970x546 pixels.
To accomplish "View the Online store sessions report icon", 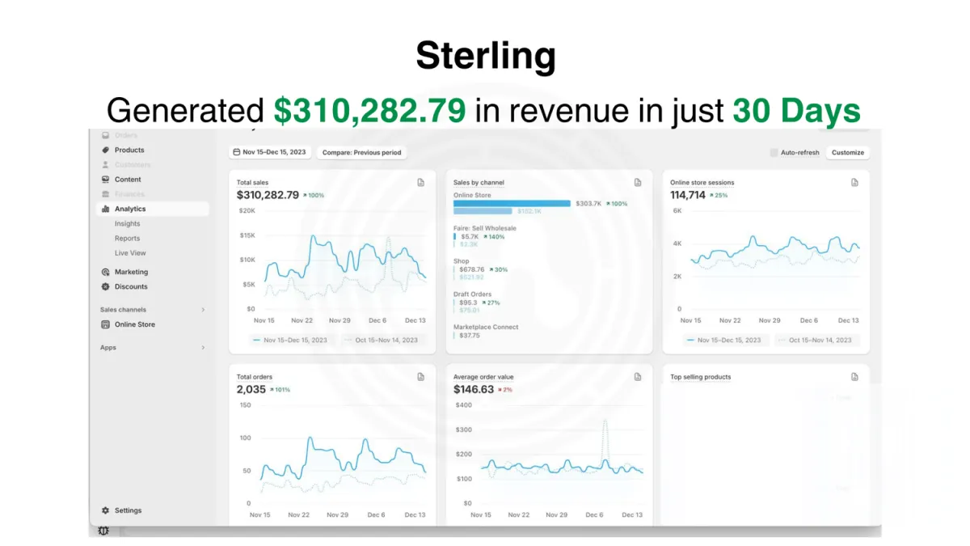I will pyautogui.click(x=854, y=183).
